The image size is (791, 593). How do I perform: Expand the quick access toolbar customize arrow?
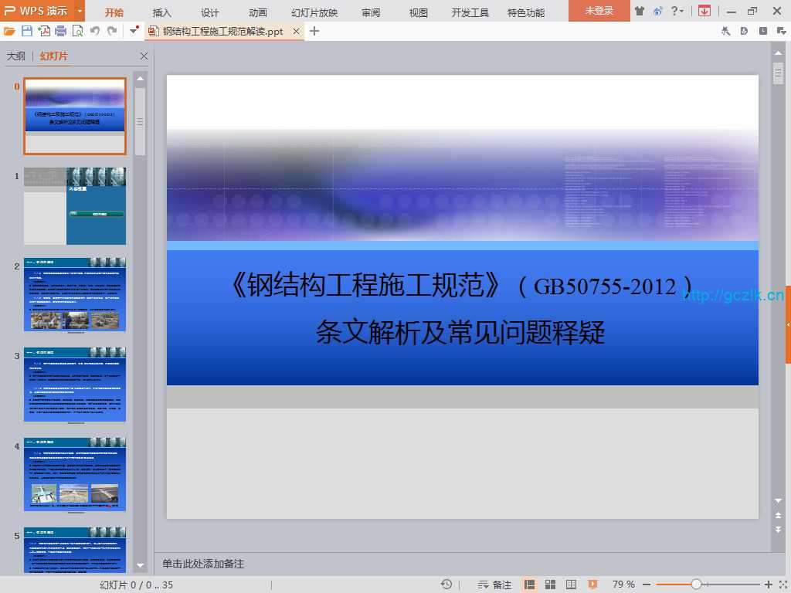(x=134, y=31)
